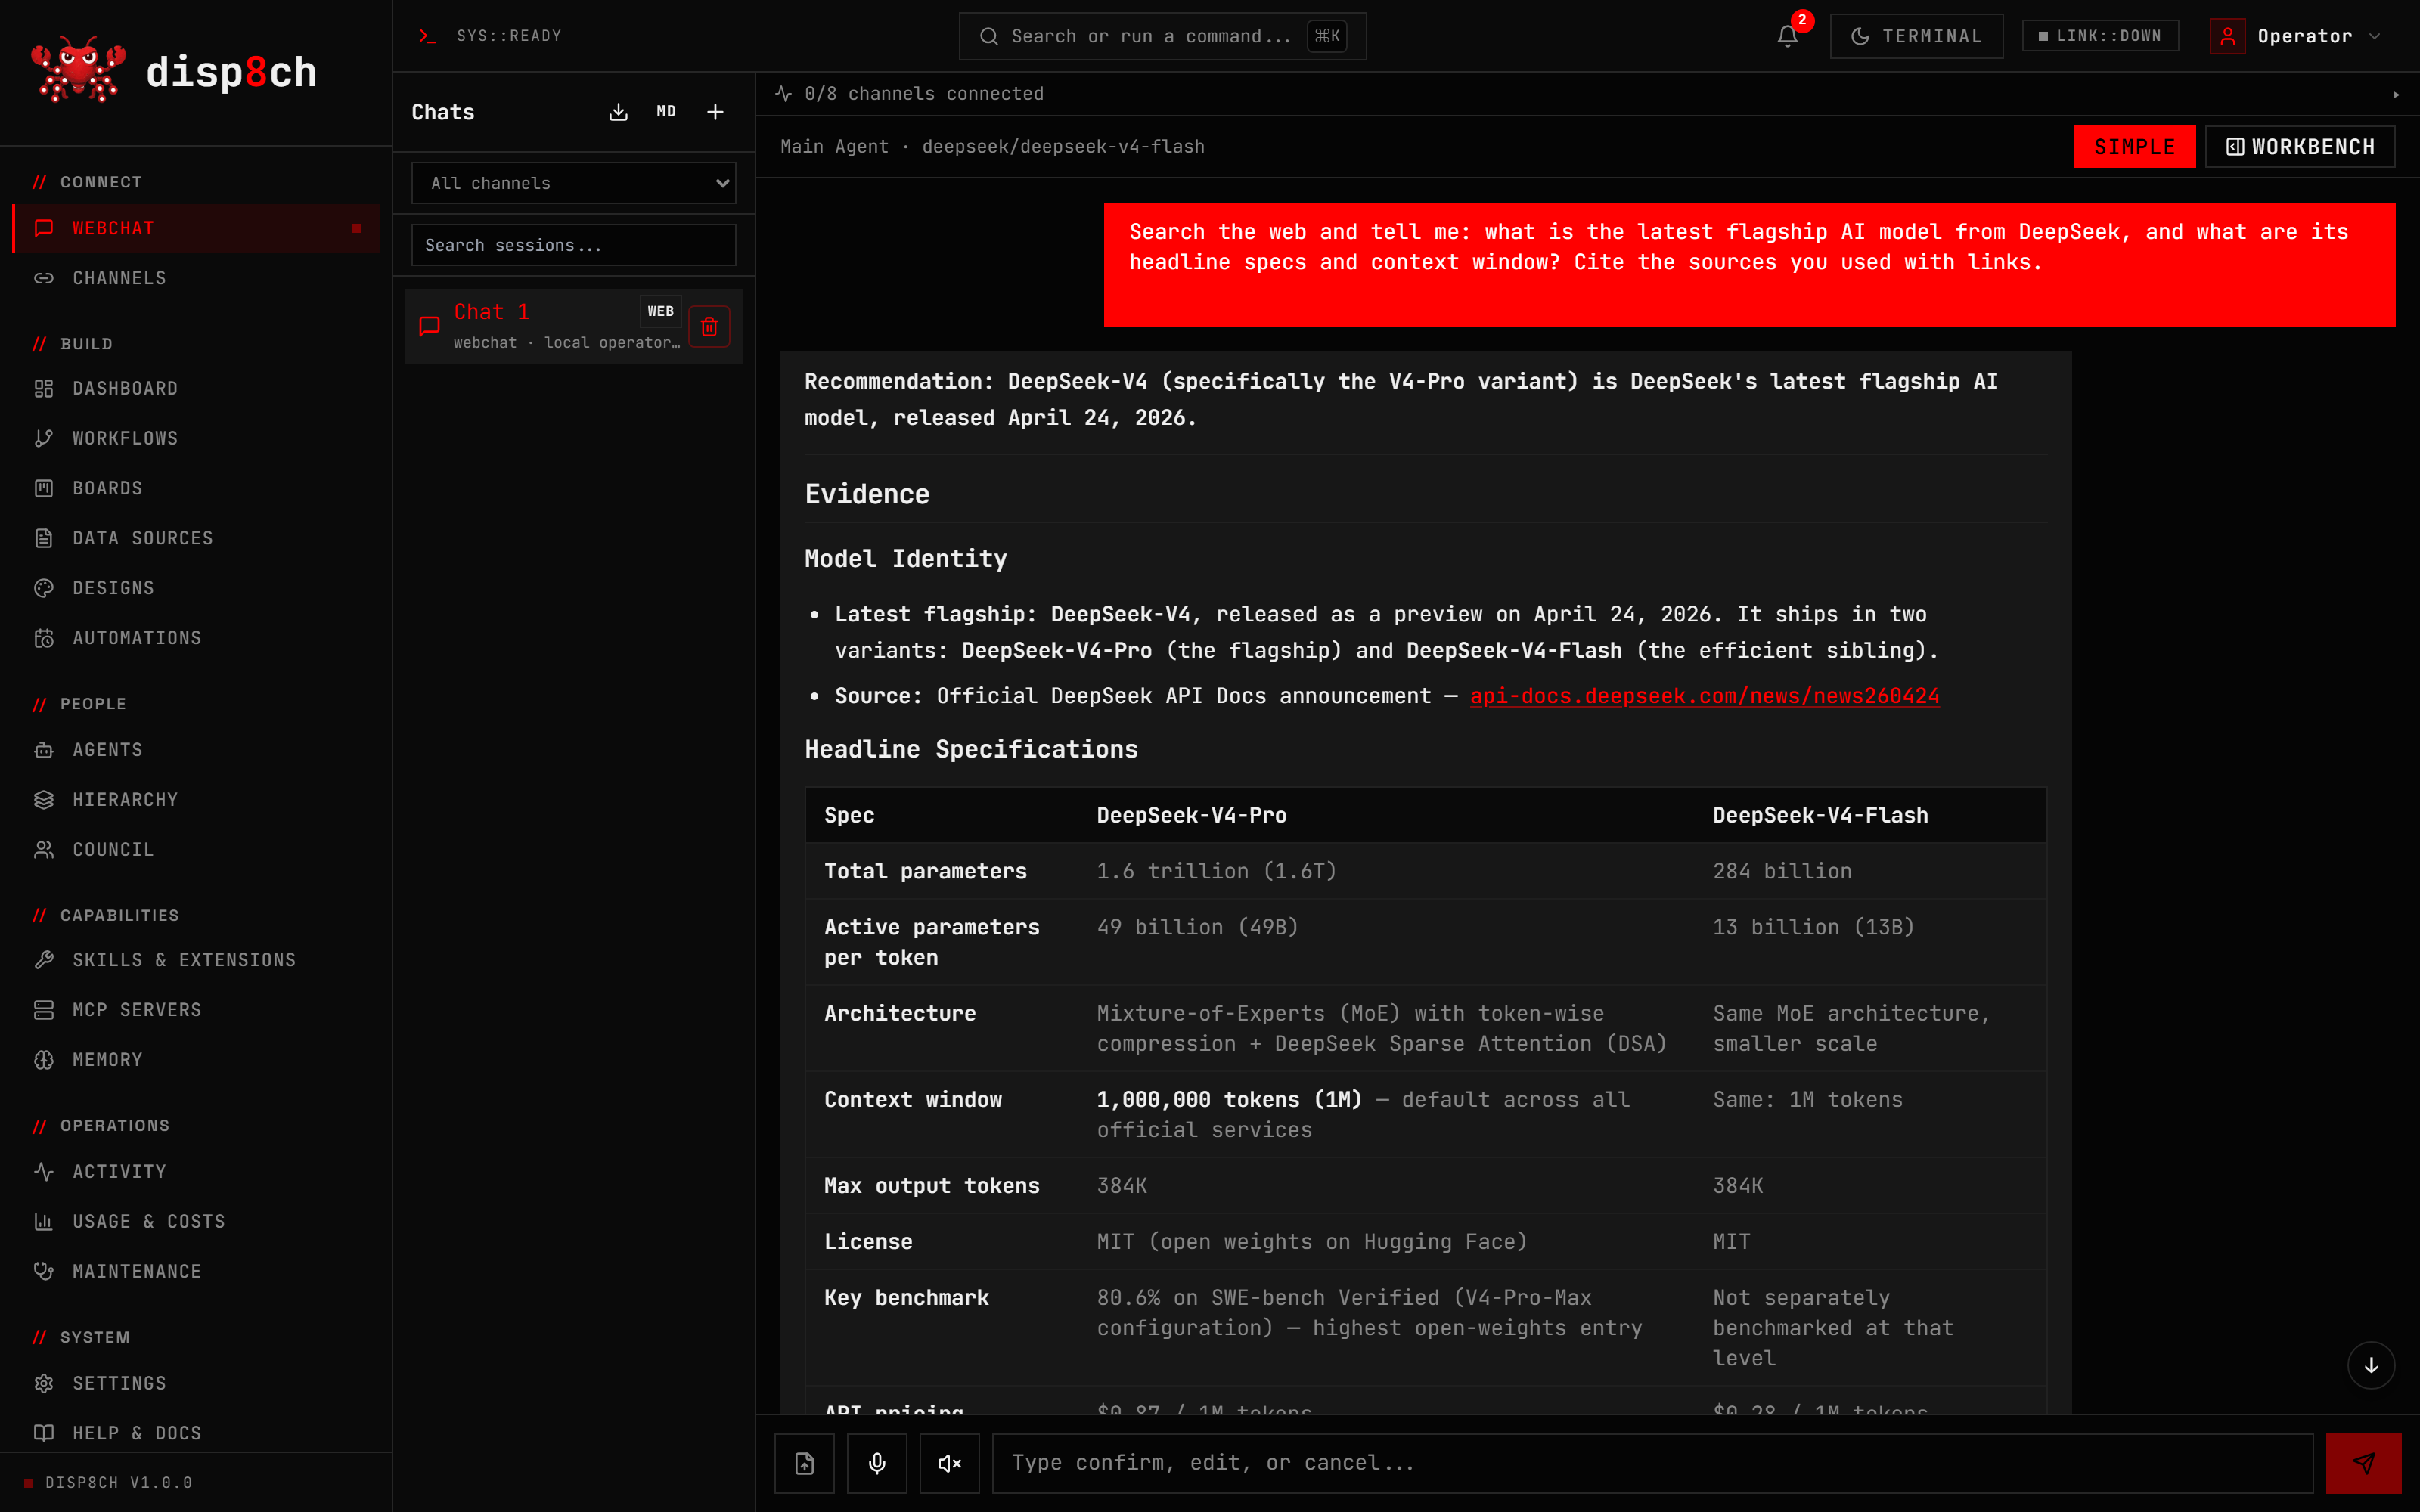Click the HELP & DOCS book icon

[x=44, y=1433]
